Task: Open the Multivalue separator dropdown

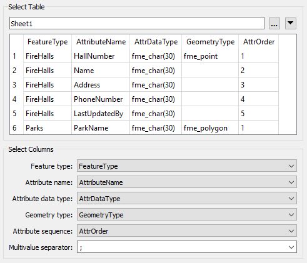Action: pos(187,247)
